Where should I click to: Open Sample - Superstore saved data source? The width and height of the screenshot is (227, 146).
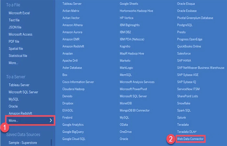pos(23,143)
